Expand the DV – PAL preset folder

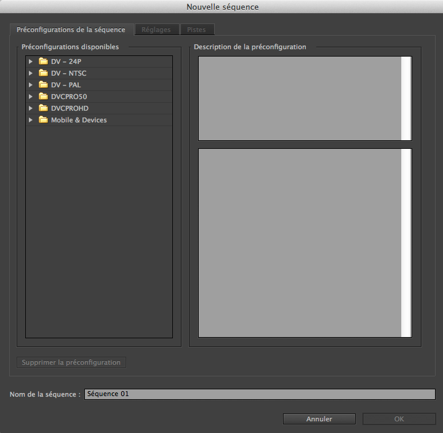(x=31, y=85)
